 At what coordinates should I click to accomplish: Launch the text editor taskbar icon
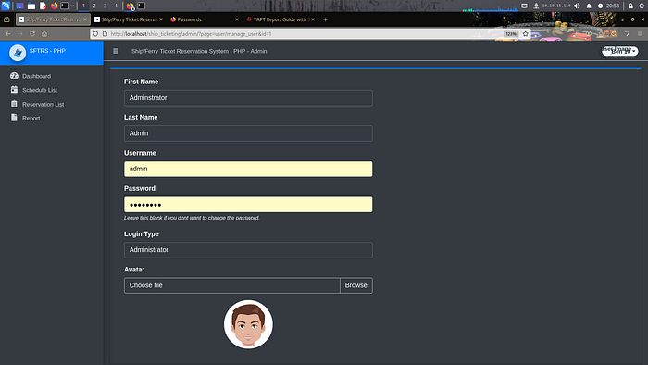(x=43, y=6)
